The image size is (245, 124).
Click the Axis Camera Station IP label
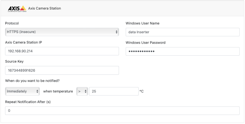tap(24, 43)
